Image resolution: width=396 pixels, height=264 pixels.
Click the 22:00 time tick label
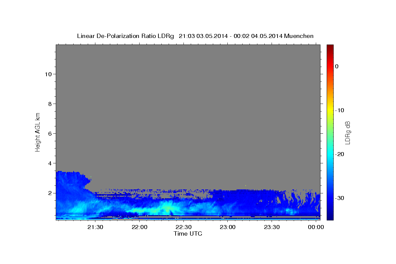pos(139,227)
